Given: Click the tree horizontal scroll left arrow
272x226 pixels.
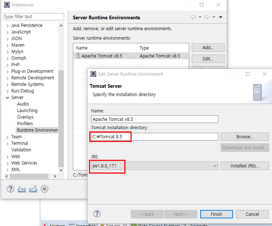Looking at the screenshot, I should (x=7, y=176).
